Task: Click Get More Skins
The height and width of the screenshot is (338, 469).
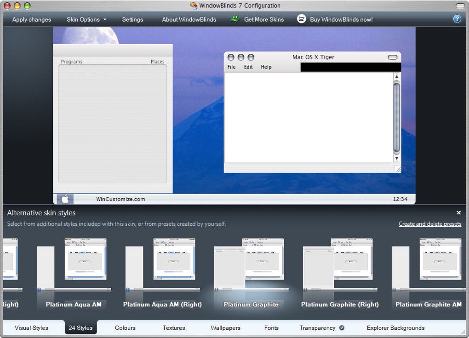Action: [264, 19]
